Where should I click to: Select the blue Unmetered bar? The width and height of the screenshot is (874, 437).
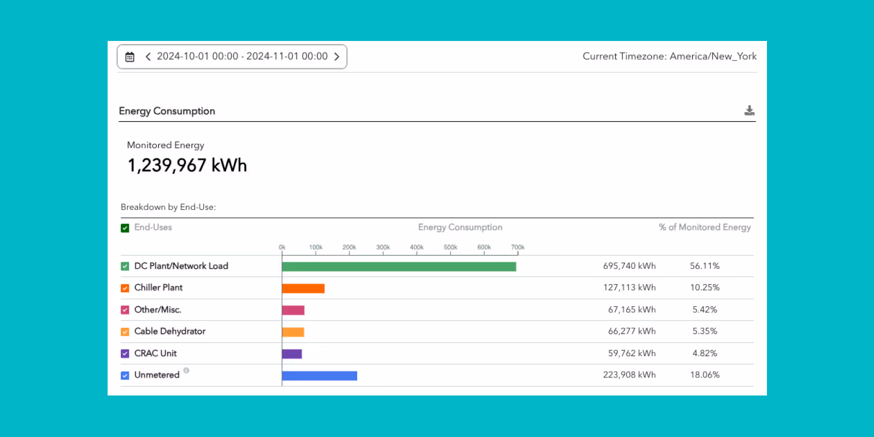tap(320, 376)
